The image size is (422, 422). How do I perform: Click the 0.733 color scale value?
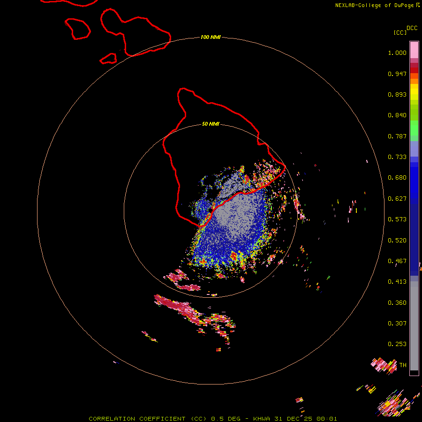[397, 157]
